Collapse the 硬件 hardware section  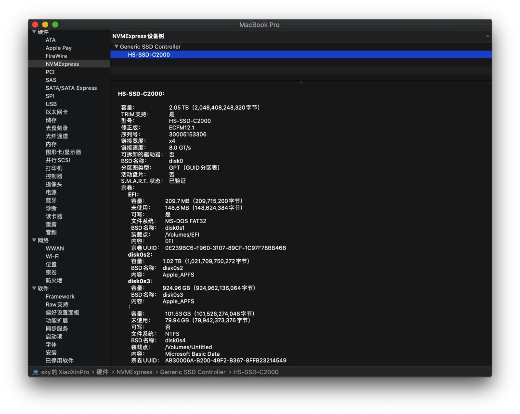coord(34,32)
